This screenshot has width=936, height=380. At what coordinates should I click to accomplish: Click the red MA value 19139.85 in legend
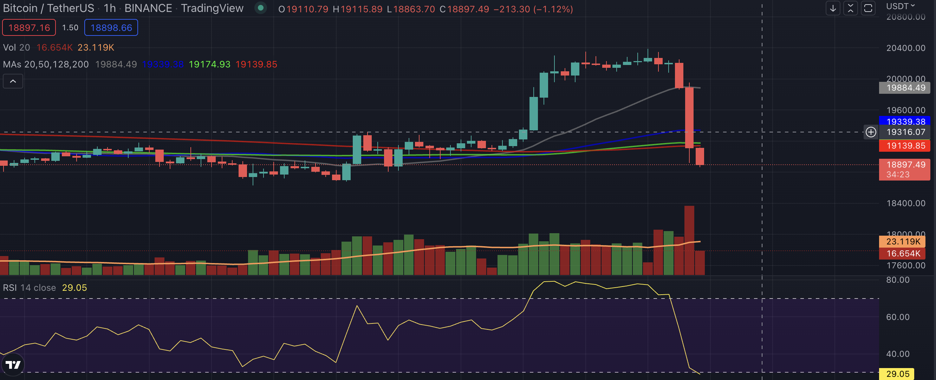(x=256, y=64)
